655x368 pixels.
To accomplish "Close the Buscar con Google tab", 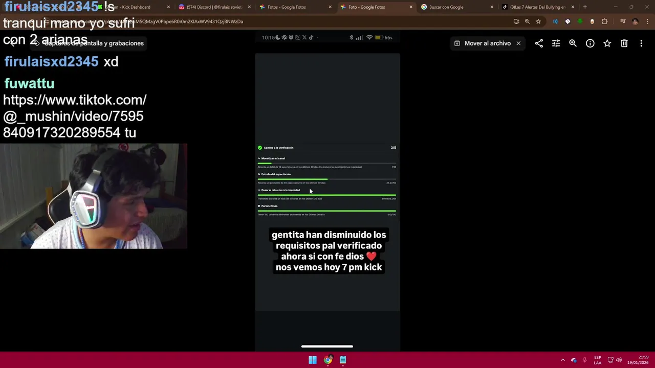I will tap(492, 7).
